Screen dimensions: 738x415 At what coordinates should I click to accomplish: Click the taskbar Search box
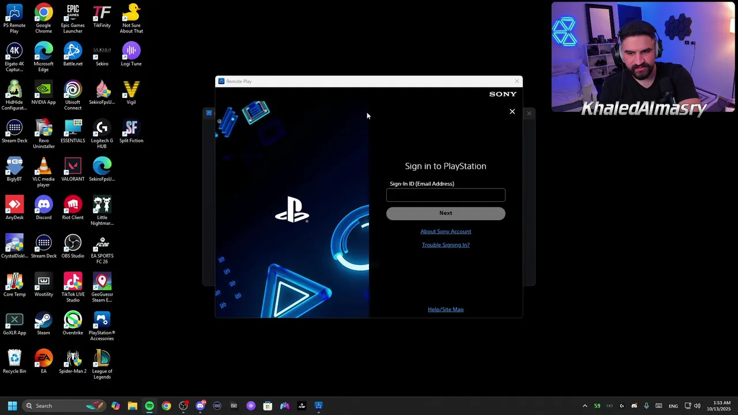click(65, 406)
